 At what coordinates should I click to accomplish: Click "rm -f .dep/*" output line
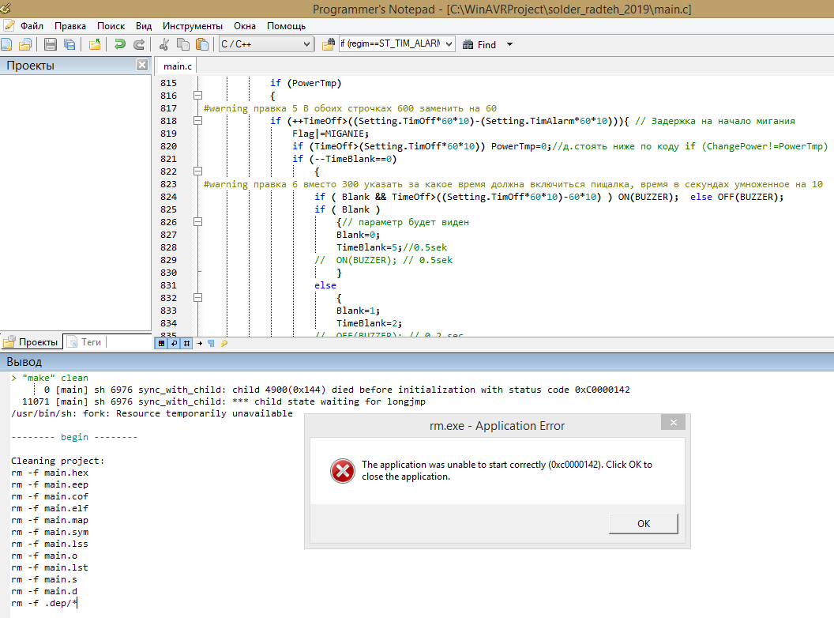click(x=44, y=603)
